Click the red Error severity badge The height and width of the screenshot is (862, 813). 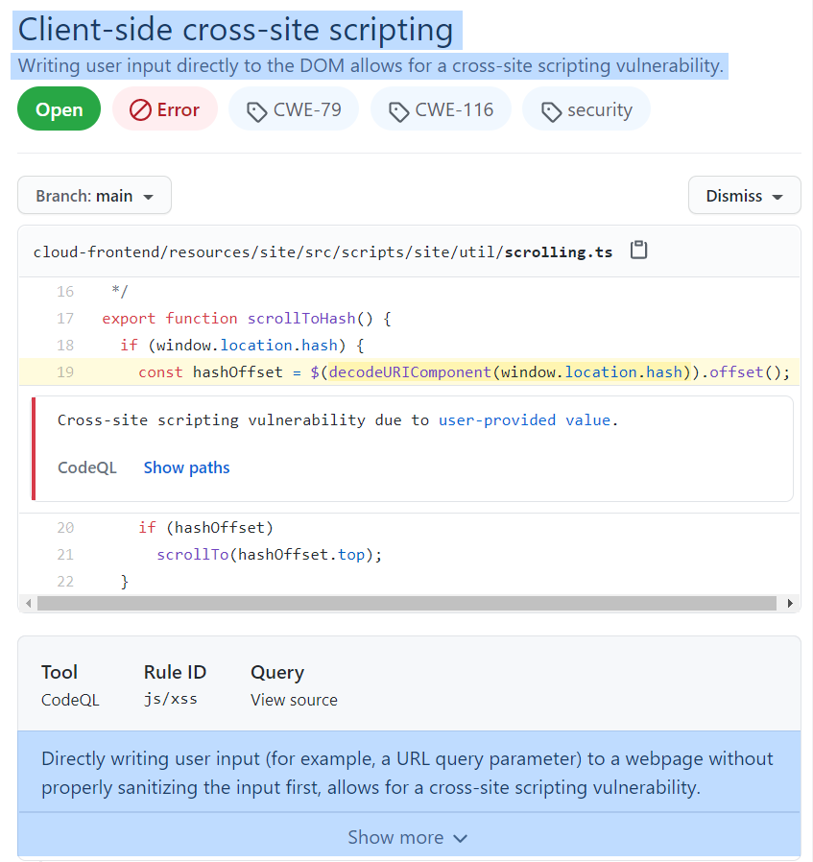165,109
